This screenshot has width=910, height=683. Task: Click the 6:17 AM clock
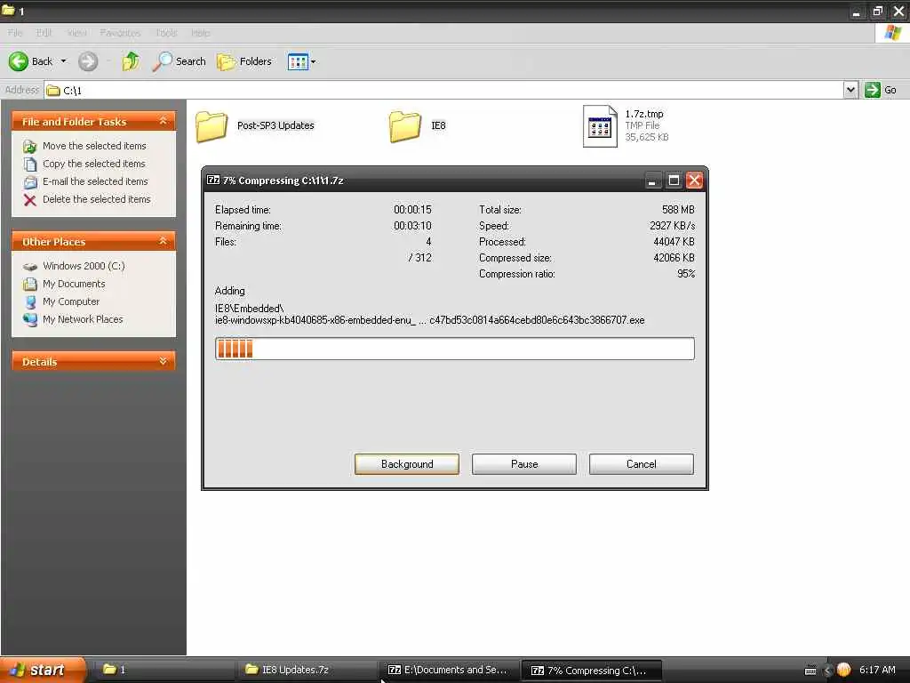click(x=877, y=670)
